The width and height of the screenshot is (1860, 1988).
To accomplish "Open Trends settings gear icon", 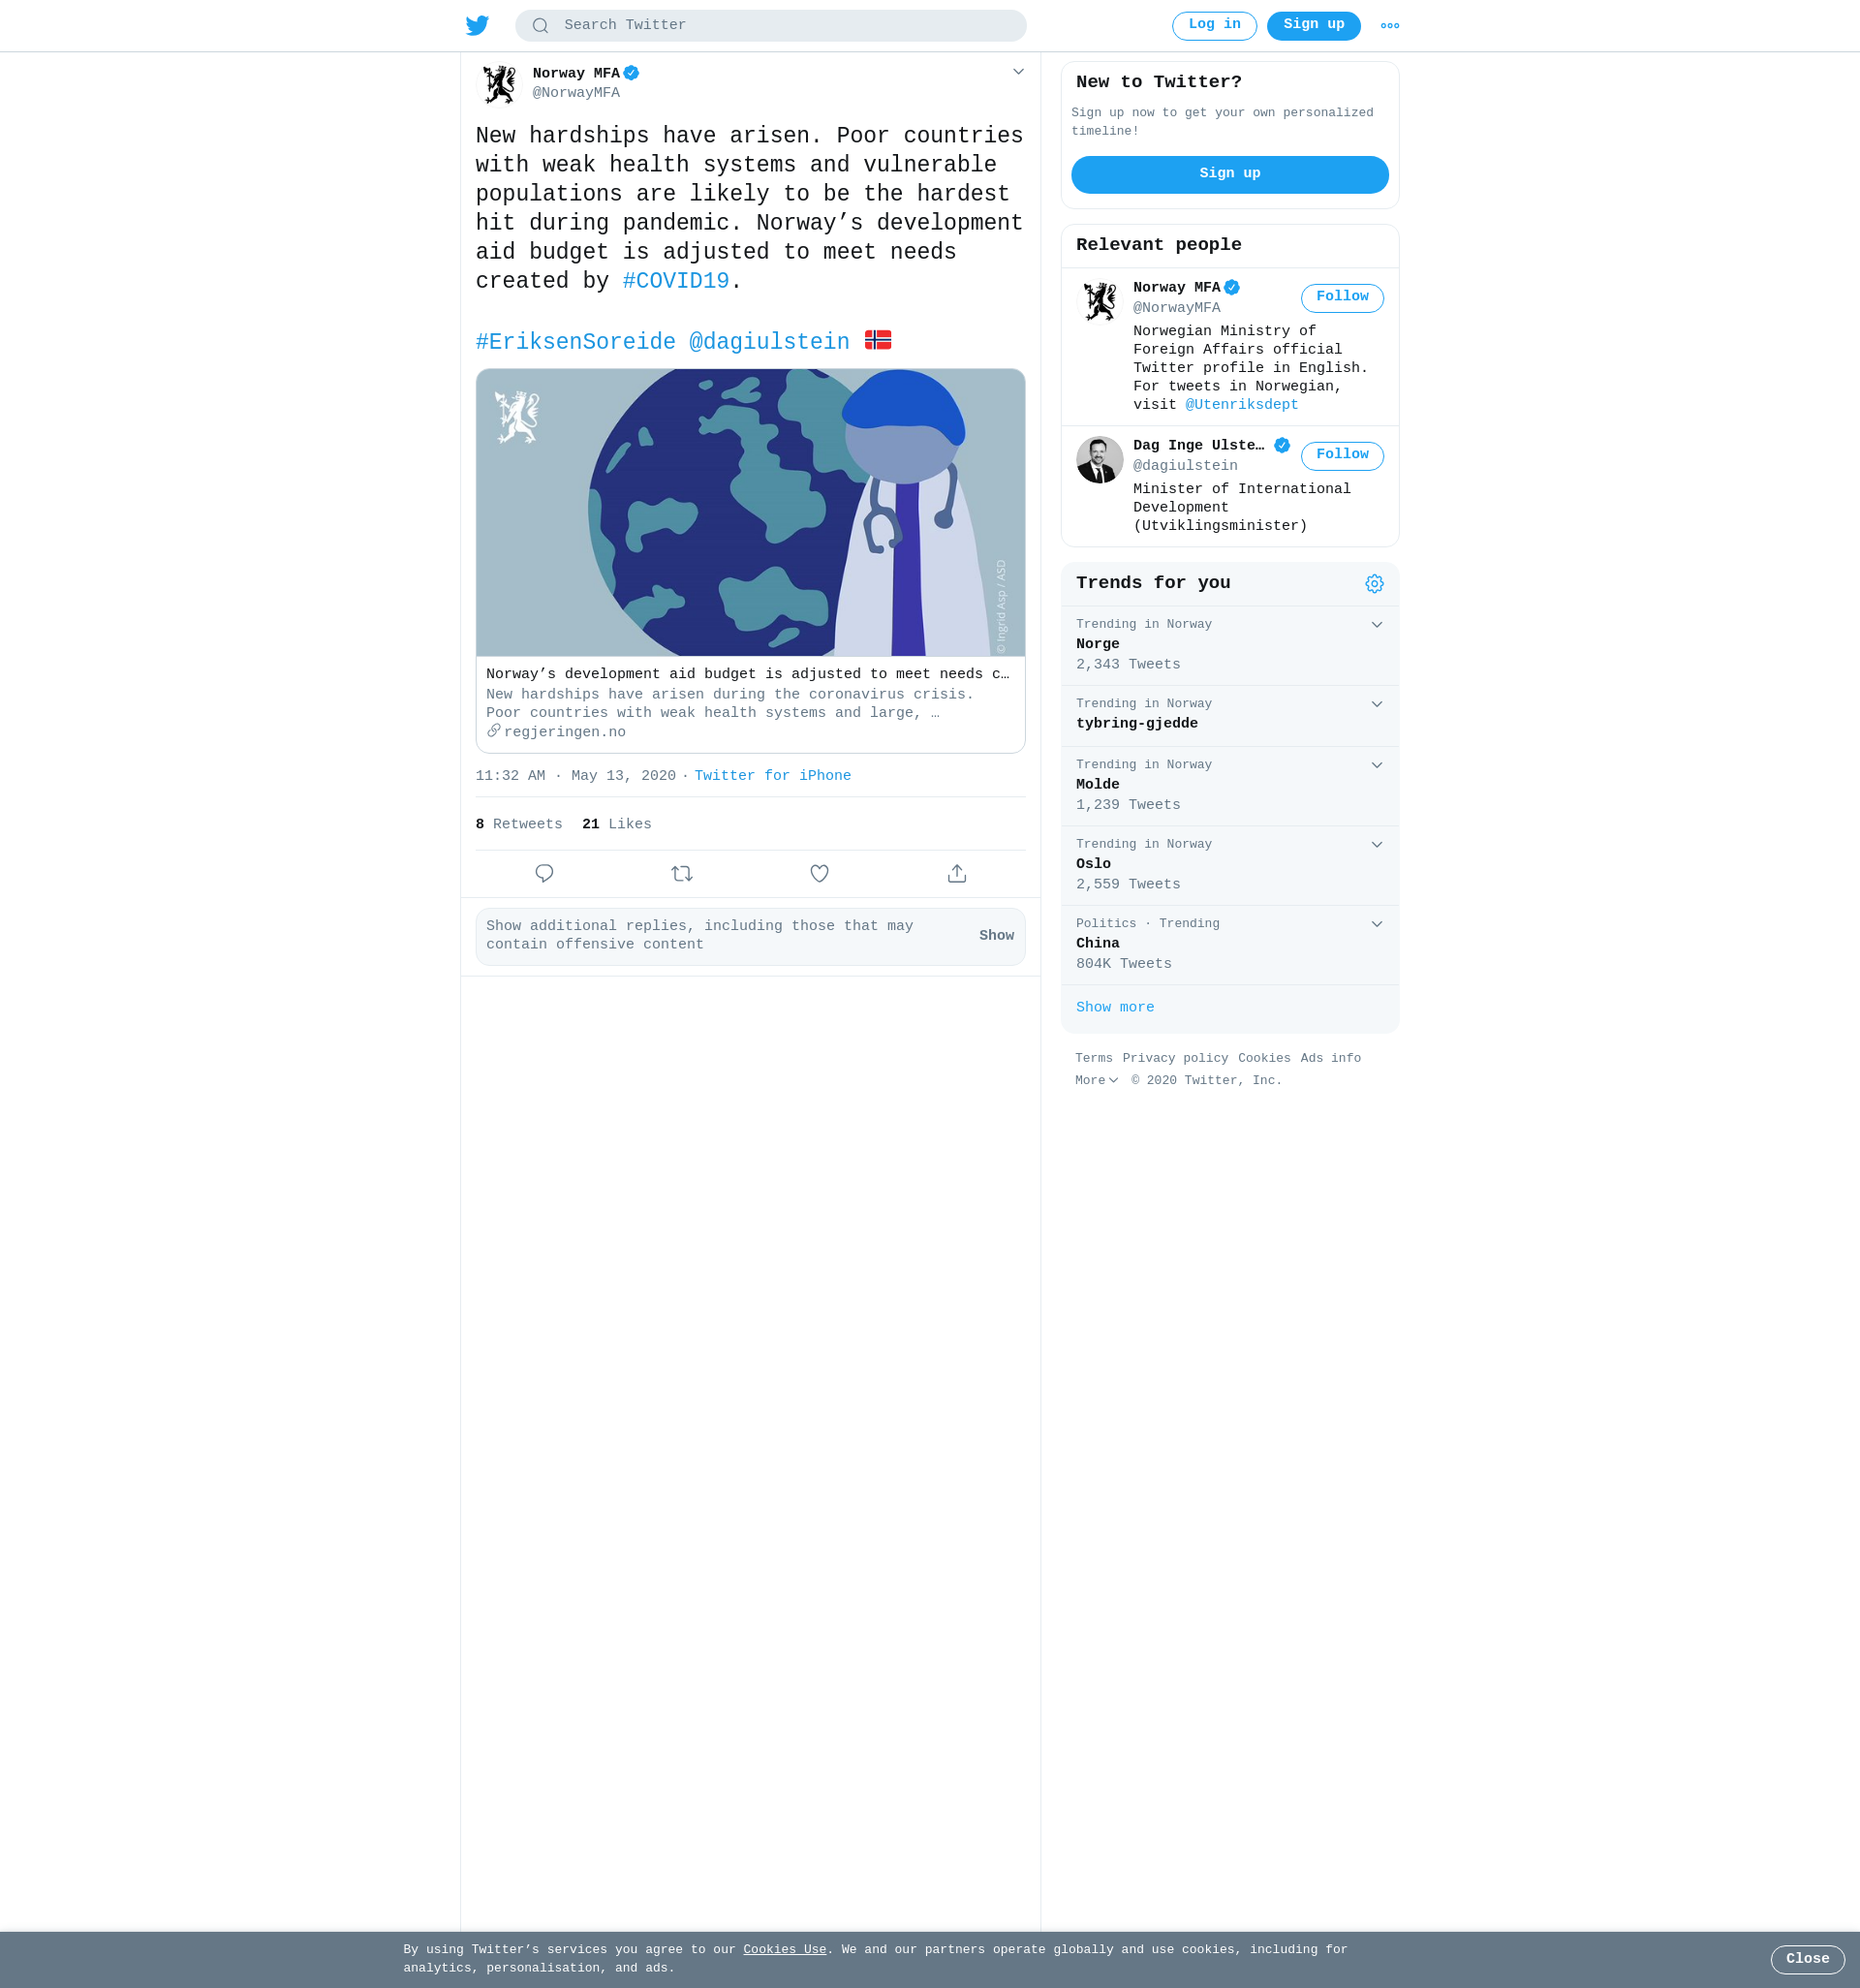I will point(1374,584).
